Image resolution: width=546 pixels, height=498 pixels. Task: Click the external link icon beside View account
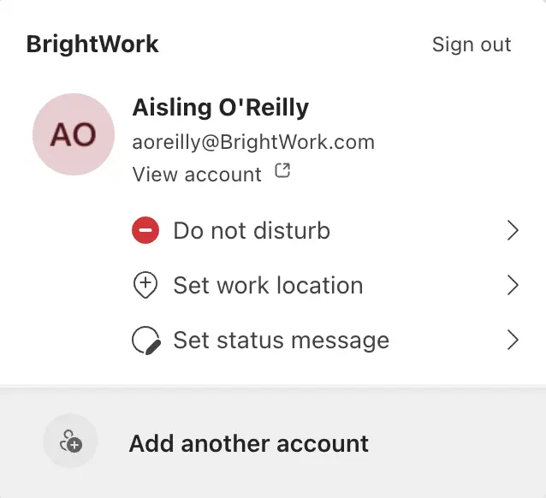click(x=282, y=171)
